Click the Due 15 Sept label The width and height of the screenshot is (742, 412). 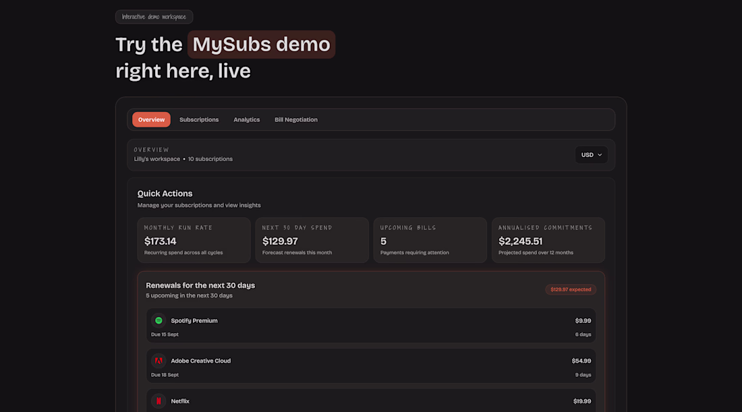pos(165,334)
